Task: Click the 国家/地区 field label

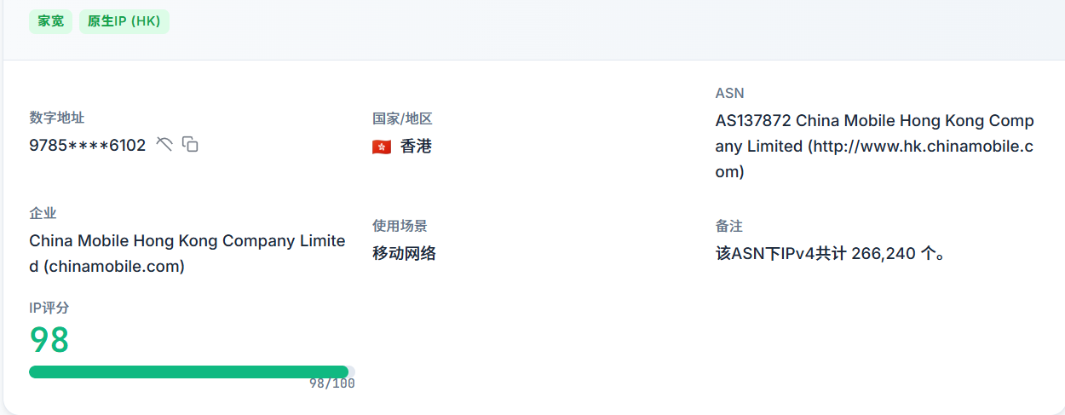Action: pos(402,119)
